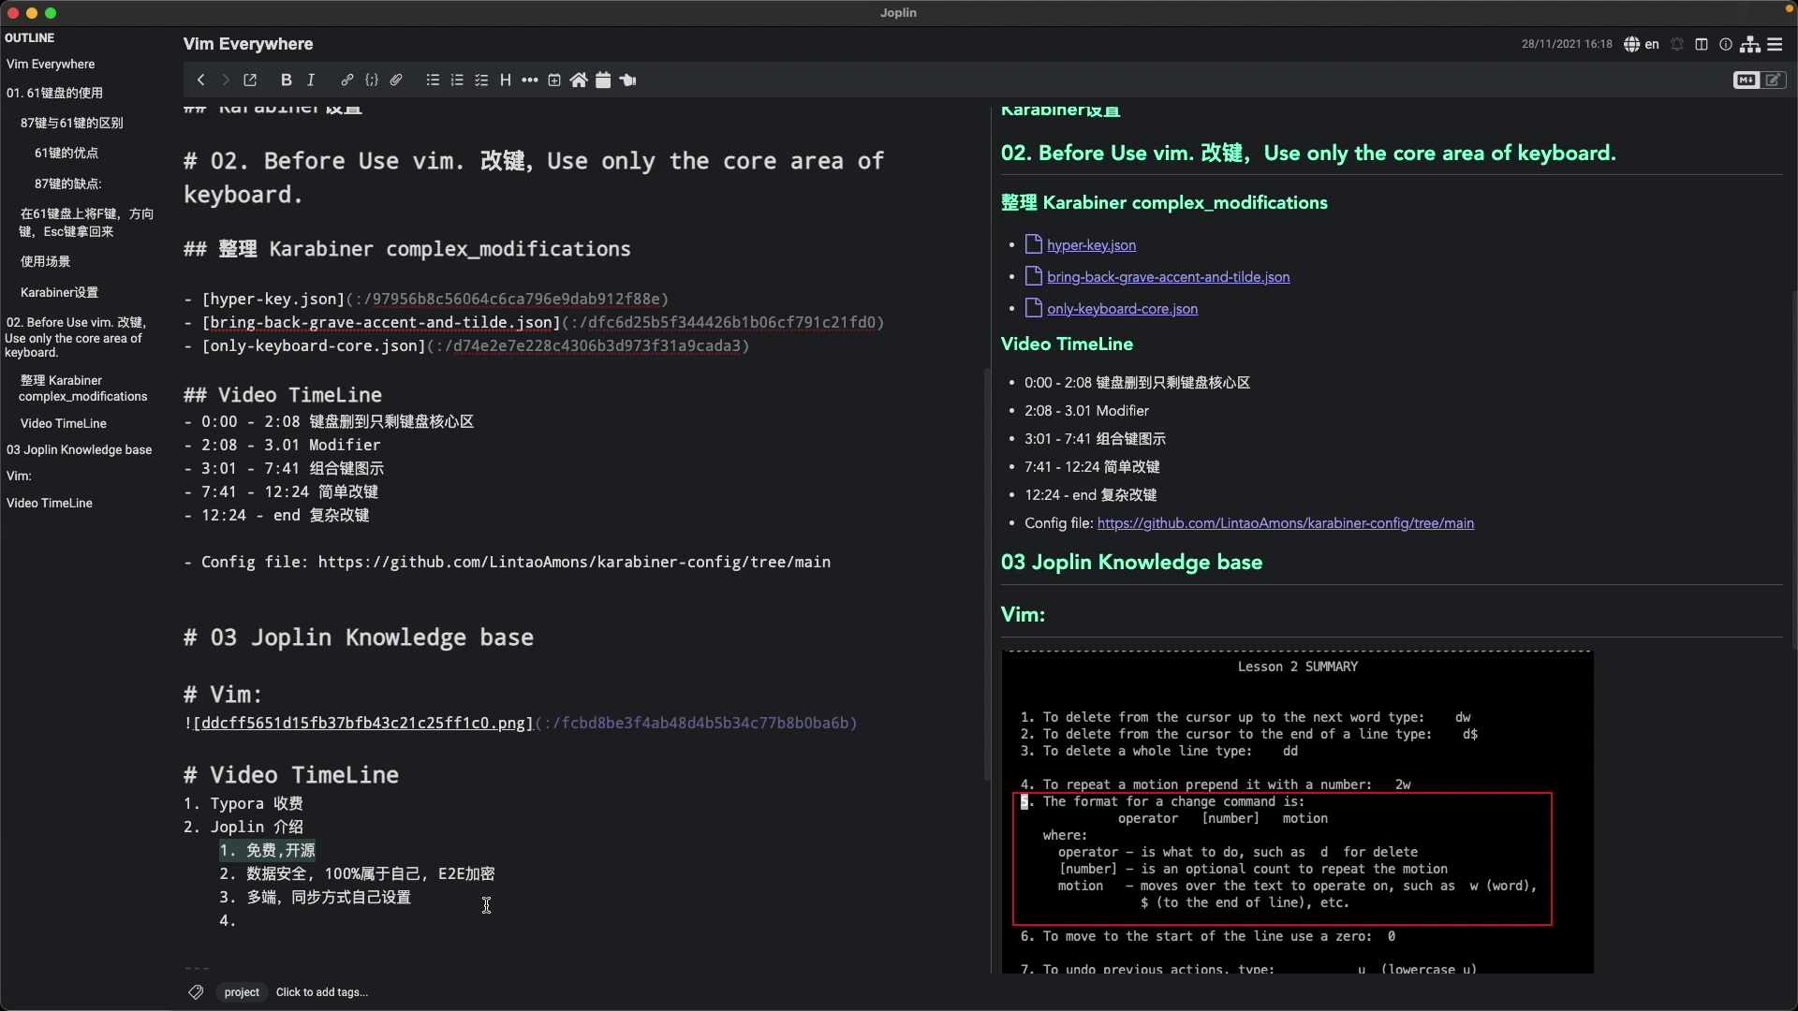Click the home icon in editor toolbar
Image resolution: width=1798 pixels, height=1011 pixels.
point(579,81)
